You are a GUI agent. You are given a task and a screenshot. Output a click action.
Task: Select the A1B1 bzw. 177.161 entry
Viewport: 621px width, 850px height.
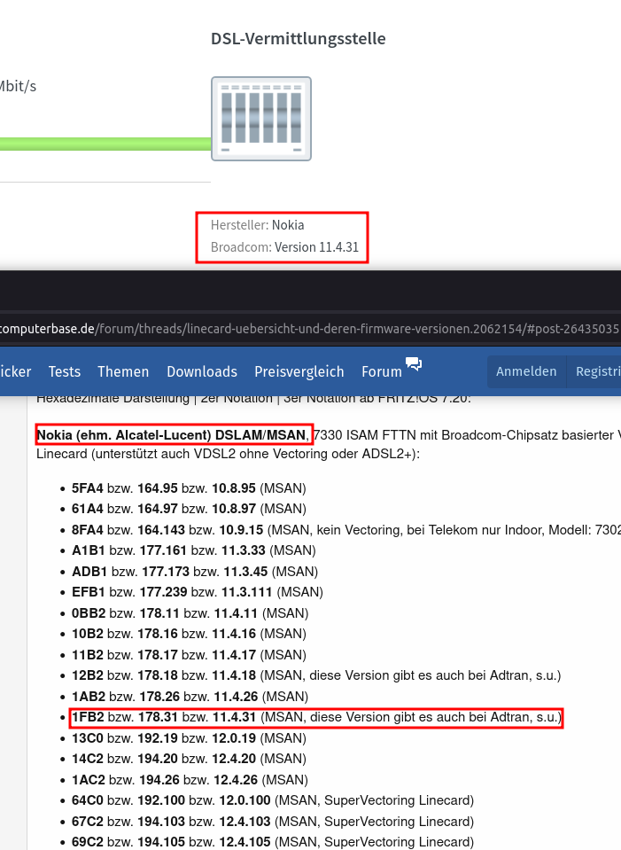pyautogui.click(x=194, y=550)
